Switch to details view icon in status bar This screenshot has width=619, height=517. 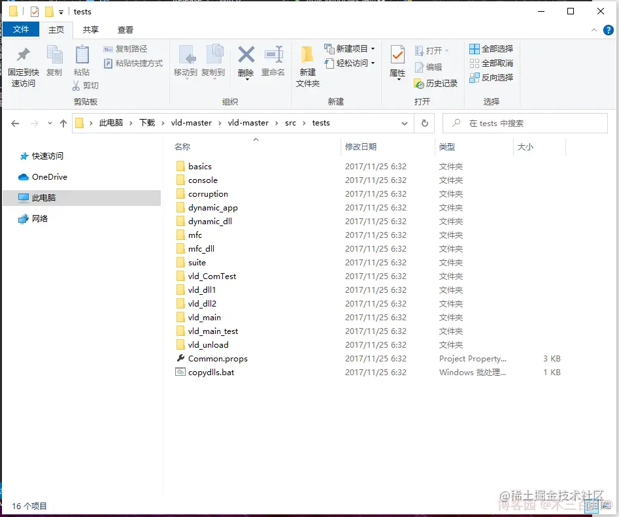[592, 505]
